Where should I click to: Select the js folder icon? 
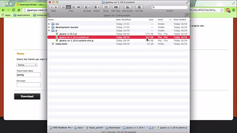pyautogui.click(x=53, y=30)
